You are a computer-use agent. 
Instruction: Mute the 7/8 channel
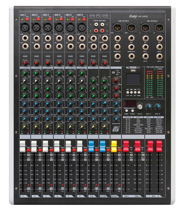click(x=97, y=150)
